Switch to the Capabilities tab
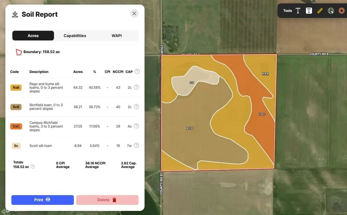Screen dimensions: 347x215 [75, 36]
